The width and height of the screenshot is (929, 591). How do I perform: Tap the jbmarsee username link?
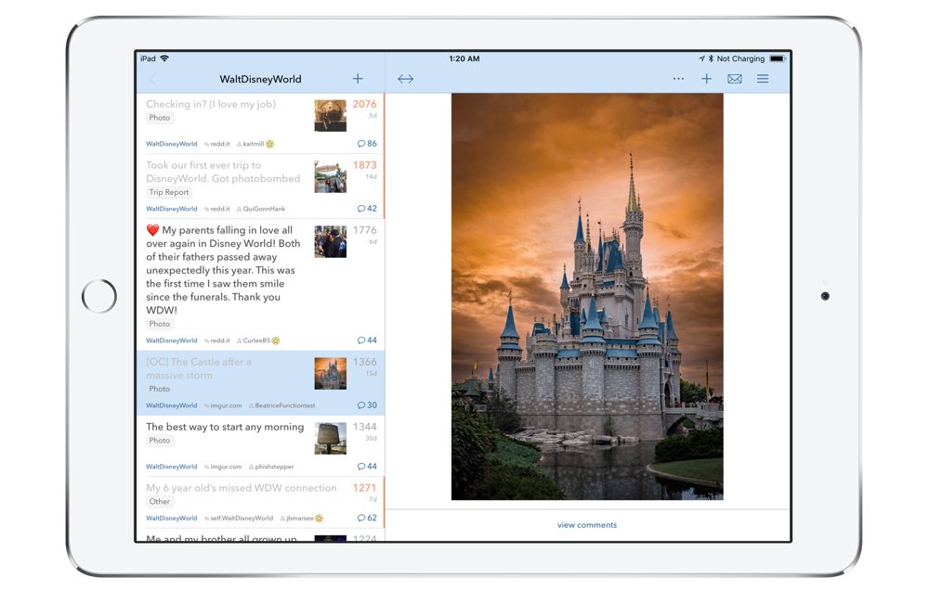pos(300,519)
